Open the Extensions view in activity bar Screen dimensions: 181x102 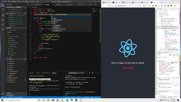pyautogui.click(x=3, y=25)
